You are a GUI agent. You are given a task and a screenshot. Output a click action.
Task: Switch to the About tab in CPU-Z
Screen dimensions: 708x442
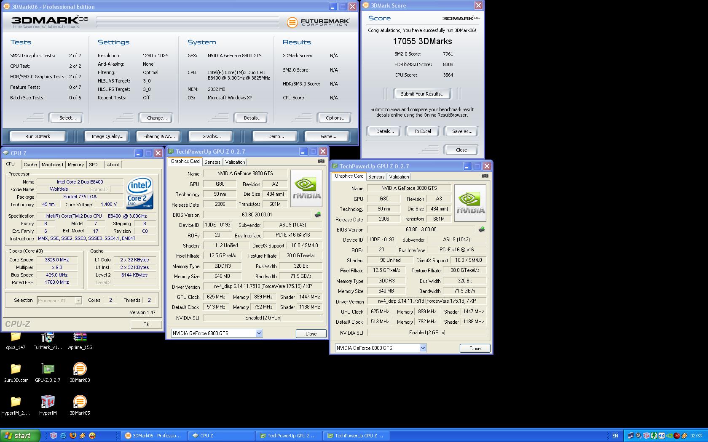click(x=113, y=165)
